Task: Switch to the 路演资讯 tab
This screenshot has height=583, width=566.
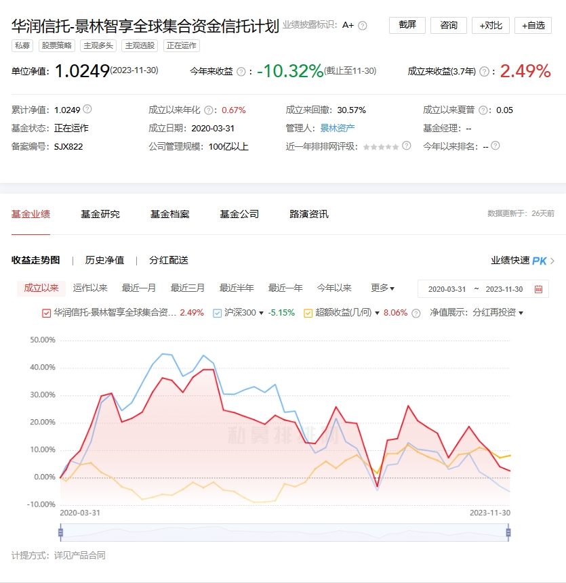Action: (309, 214)
